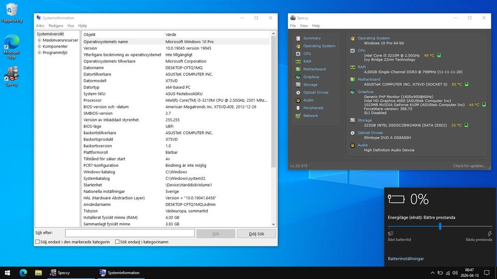The image size is (497, 279).
Task: Click the CPU chip icon in summary pane
Action: tap(353, 51)
